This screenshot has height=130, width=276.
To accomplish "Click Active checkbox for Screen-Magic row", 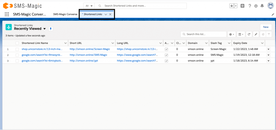I will pos(166,49).
